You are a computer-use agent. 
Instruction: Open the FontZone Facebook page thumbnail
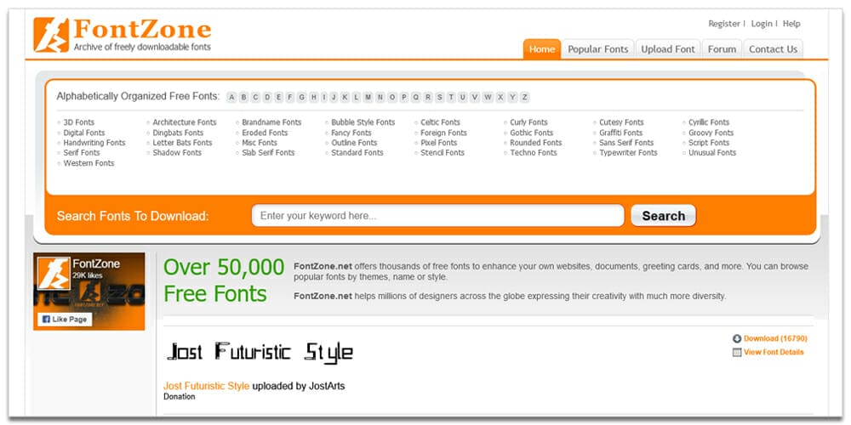coord(53,273)
